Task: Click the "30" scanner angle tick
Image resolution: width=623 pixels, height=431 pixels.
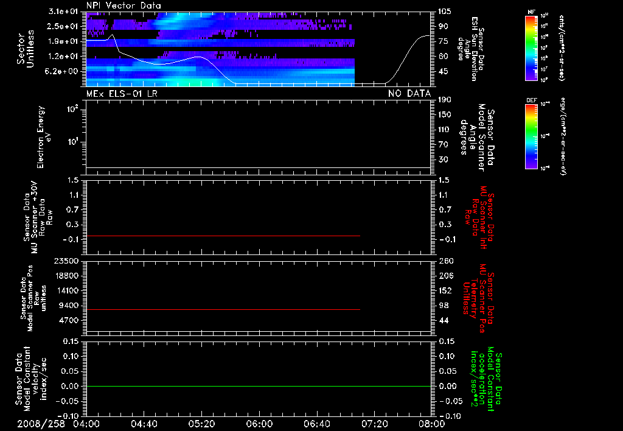Action: (443, 159)
